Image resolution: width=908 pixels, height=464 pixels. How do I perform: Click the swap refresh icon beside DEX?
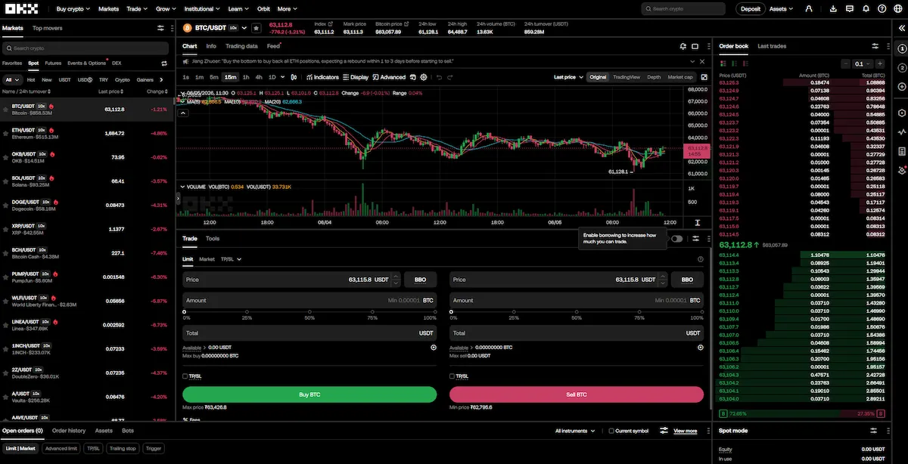click(x=164, y=63)
